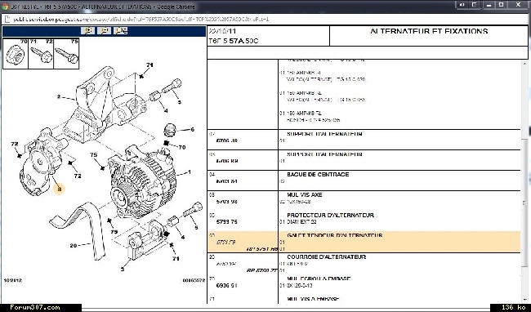Open the COURROIE D'ALTERNATEUR entry
Image resolution: width=531 pixels, height=312 pixels.
click(326, 256)
